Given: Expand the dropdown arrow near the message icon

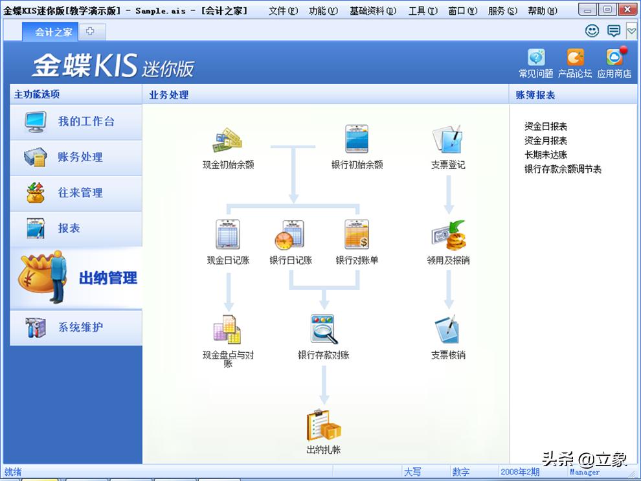Looking at the screenshot, I should click(x=632, y=30).
